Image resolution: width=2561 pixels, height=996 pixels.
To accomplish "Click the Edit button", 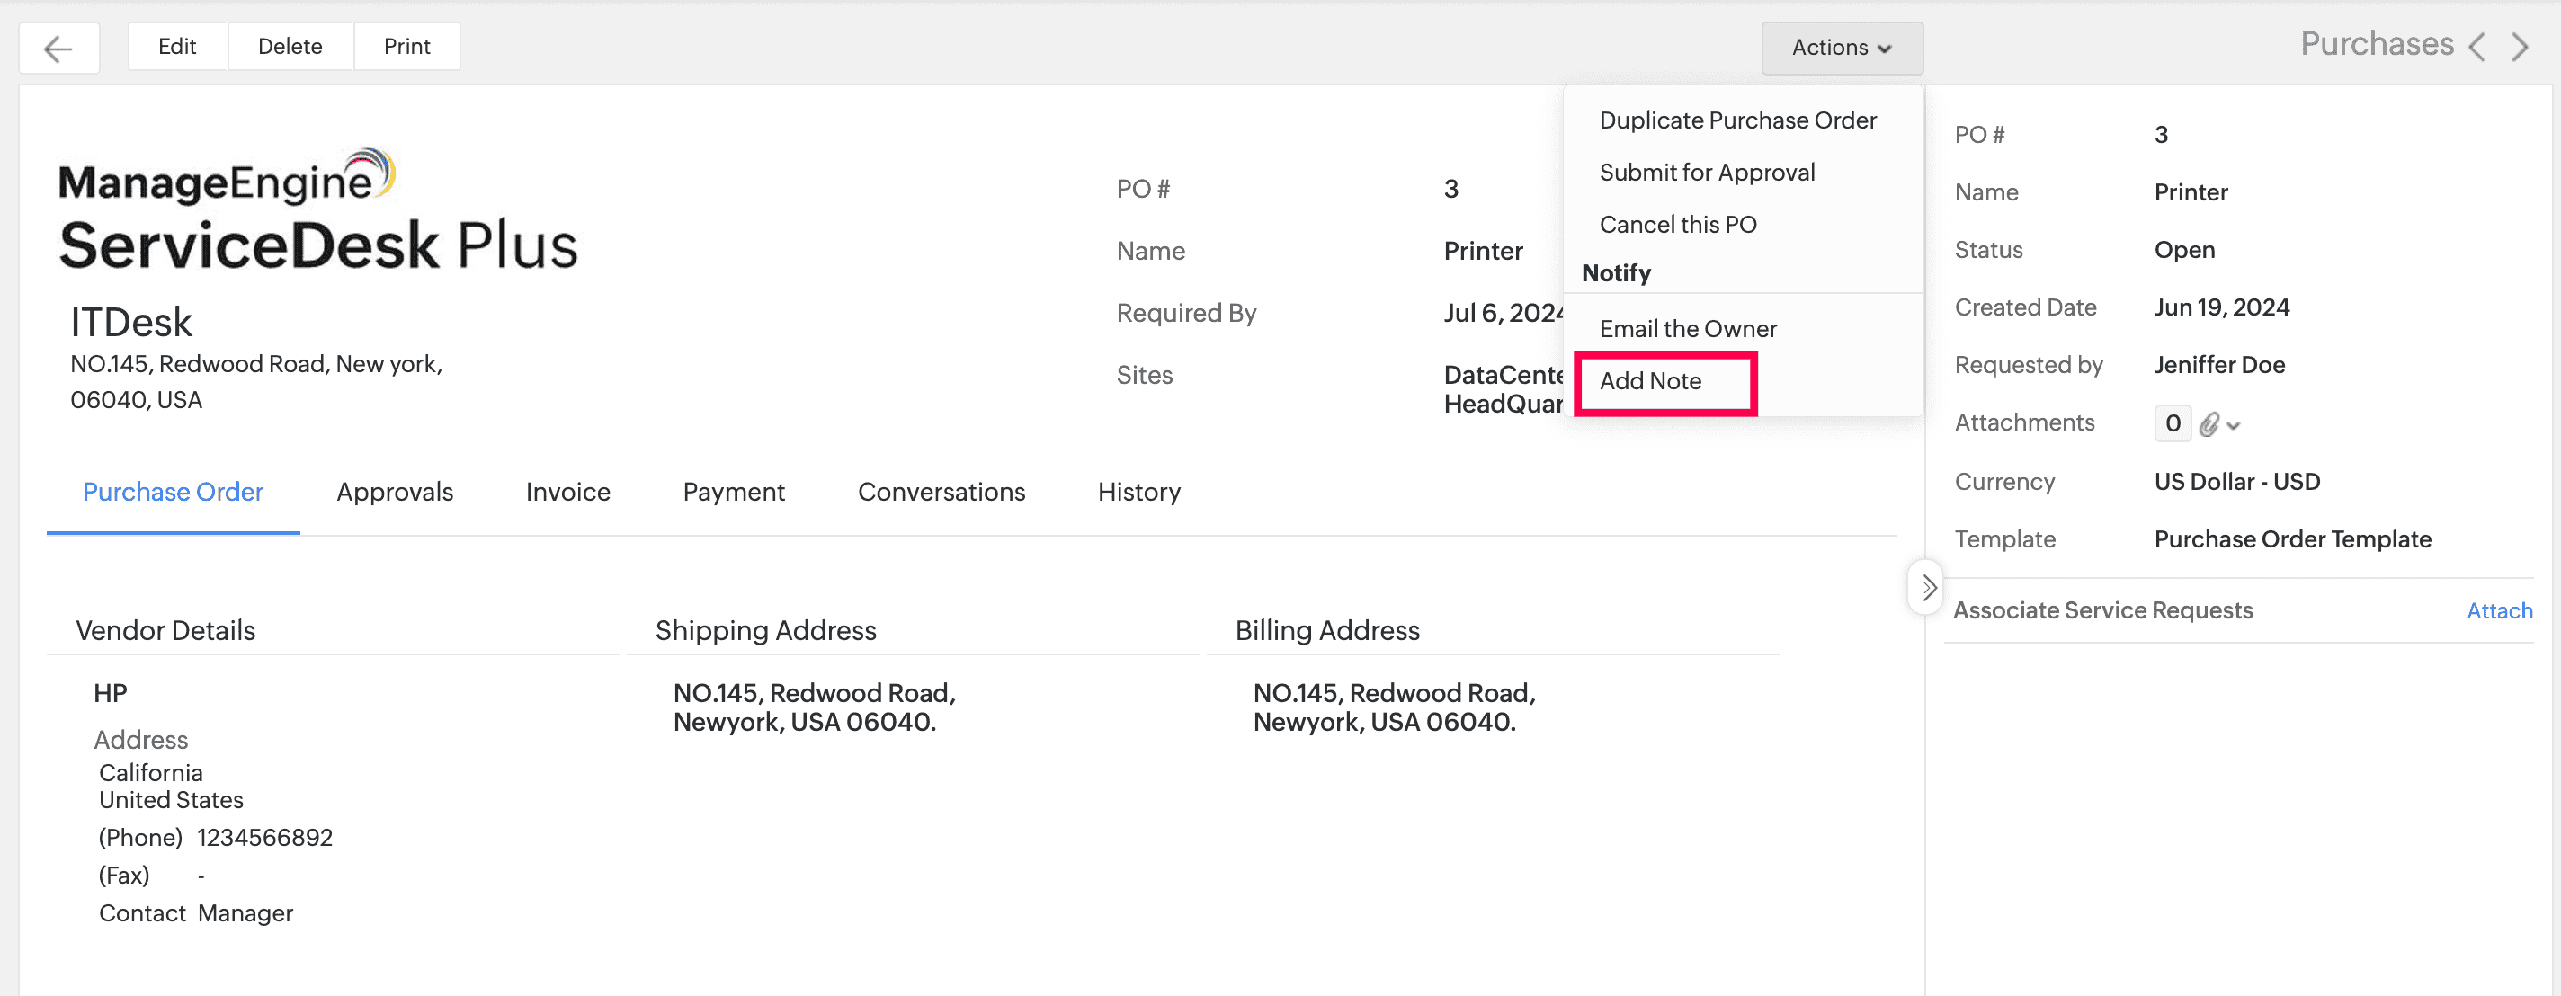I will click(177, 47).
